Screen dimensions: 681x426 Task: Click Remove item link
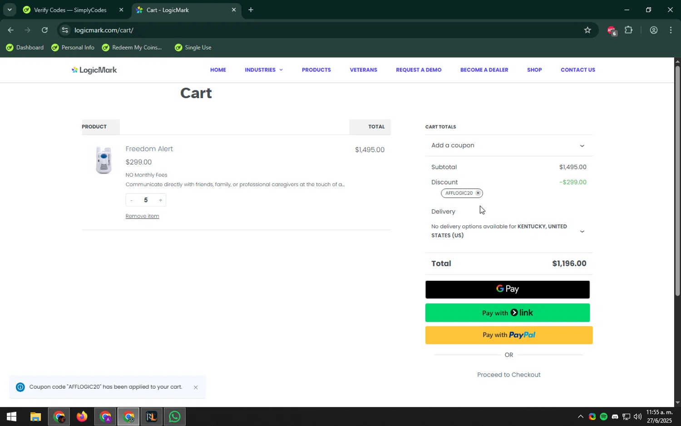142,216
